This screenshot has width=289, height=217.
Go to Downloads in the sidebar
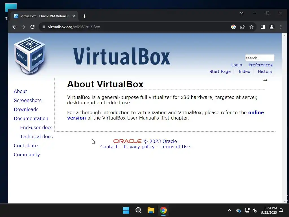(x=26, y=109)
